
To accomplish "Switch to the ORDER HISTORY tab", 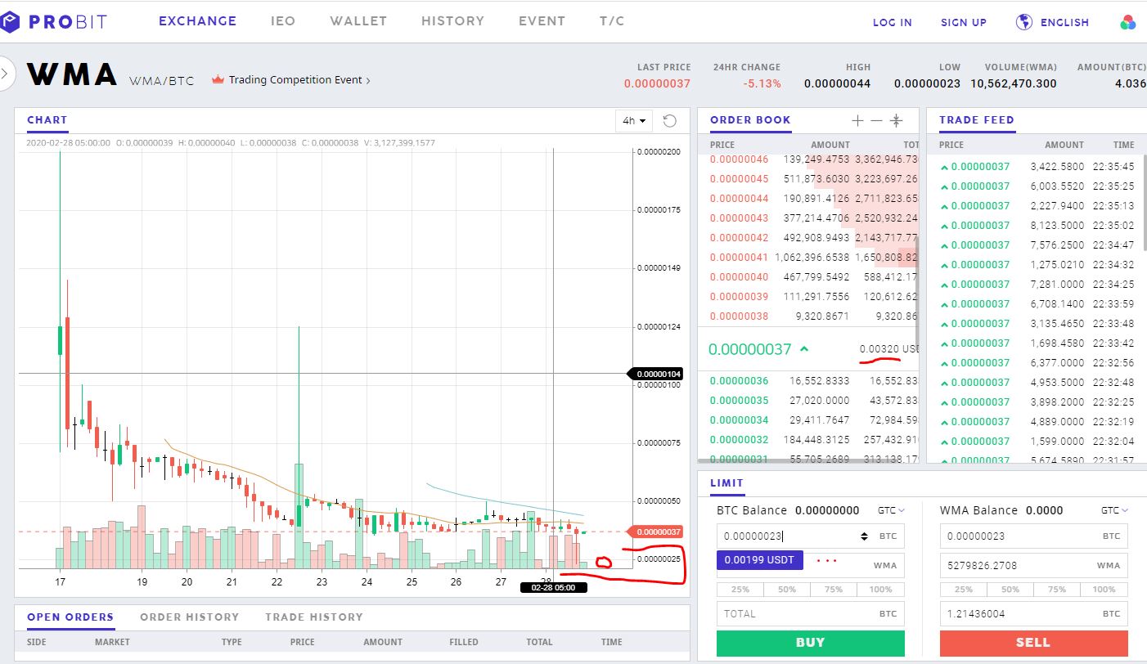I will point(189,617).
